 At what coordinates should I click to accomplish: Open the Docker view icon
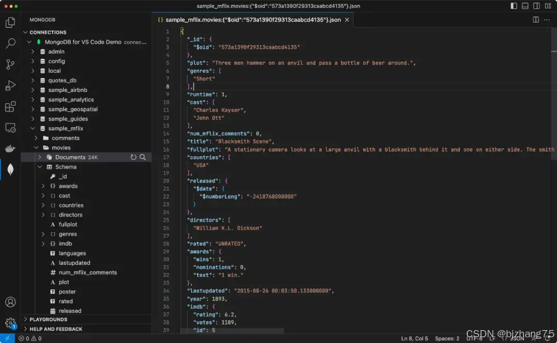point(10,149)
